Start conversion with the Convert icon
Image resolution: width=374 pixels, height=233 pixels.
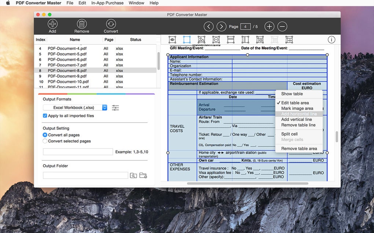click(111, 24)
